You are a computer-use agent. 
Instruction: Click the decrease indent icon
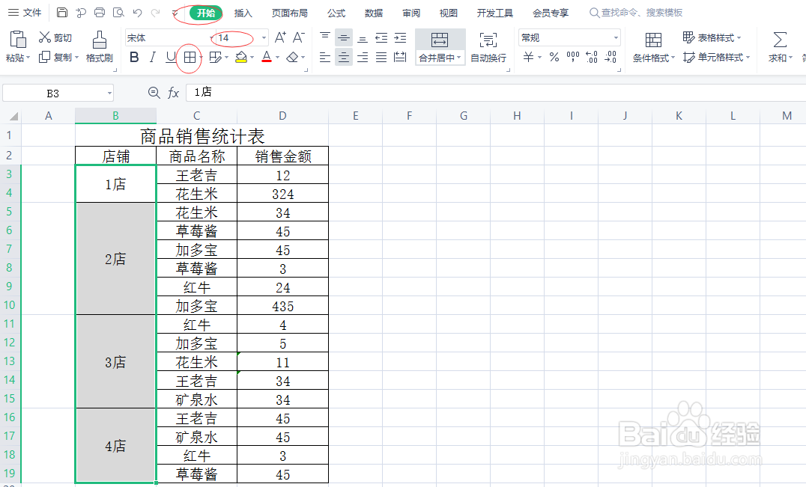(381, 37)
